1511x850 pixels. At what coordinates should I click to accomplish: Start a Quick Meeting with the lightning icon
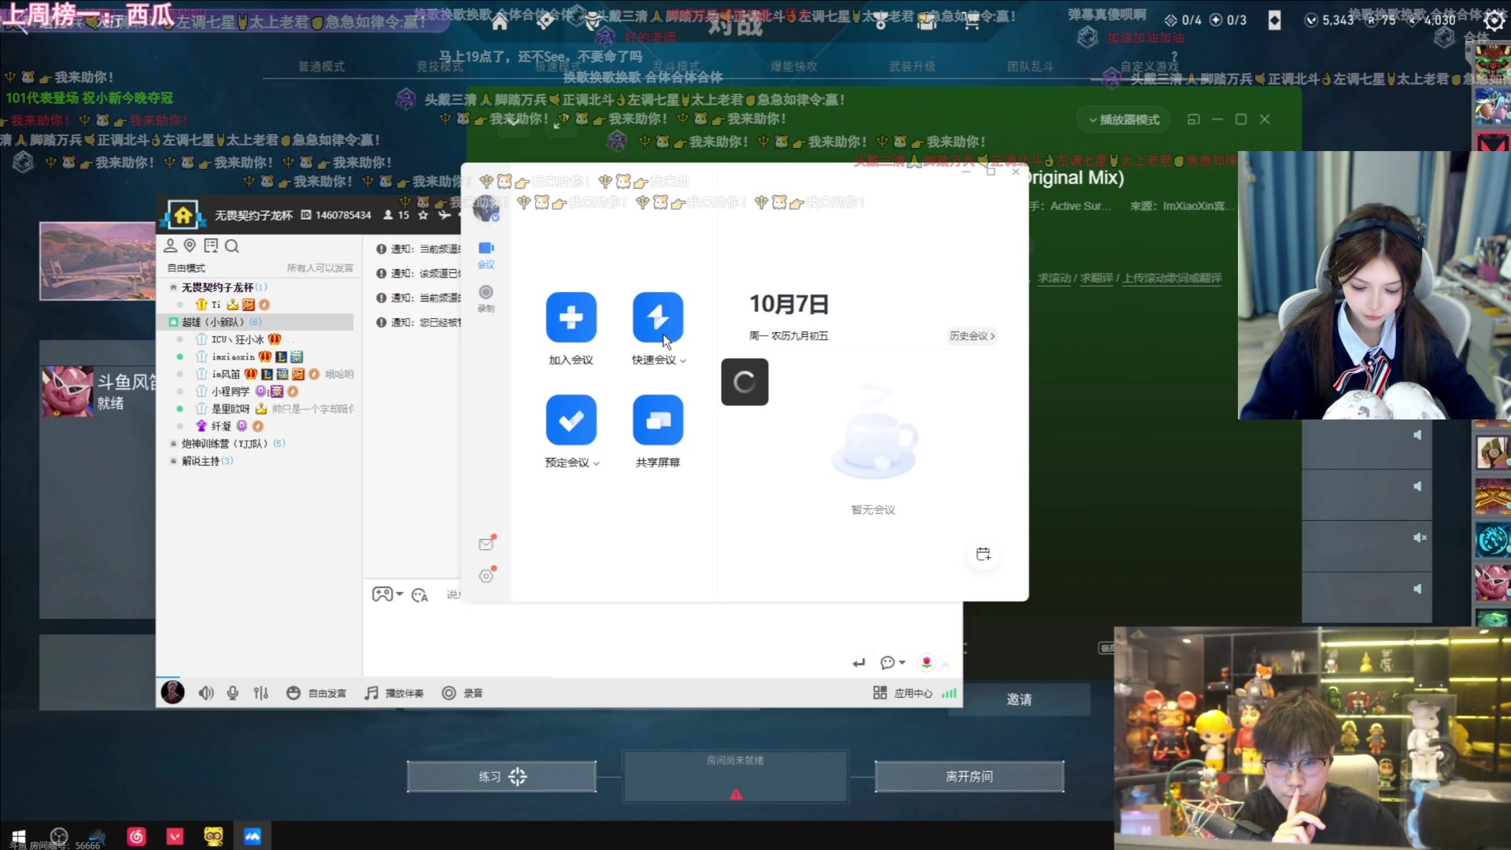[x=658, y=317]
